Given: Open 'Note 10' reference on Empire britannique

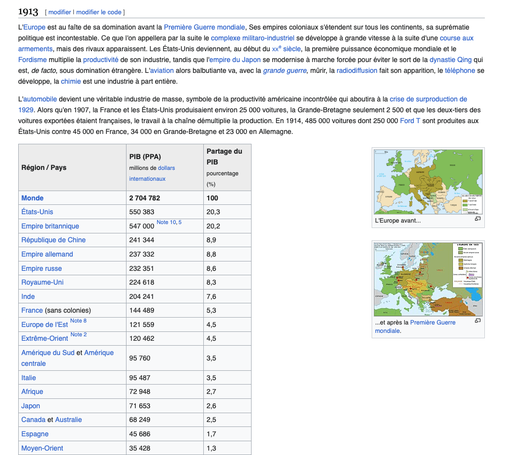Looking at the screenshot, I should (166, 223).
